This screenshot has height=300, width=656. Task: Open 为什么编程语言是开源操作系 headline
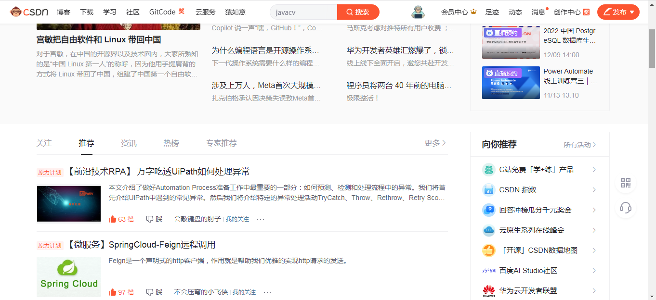click(x=265, y=50)
